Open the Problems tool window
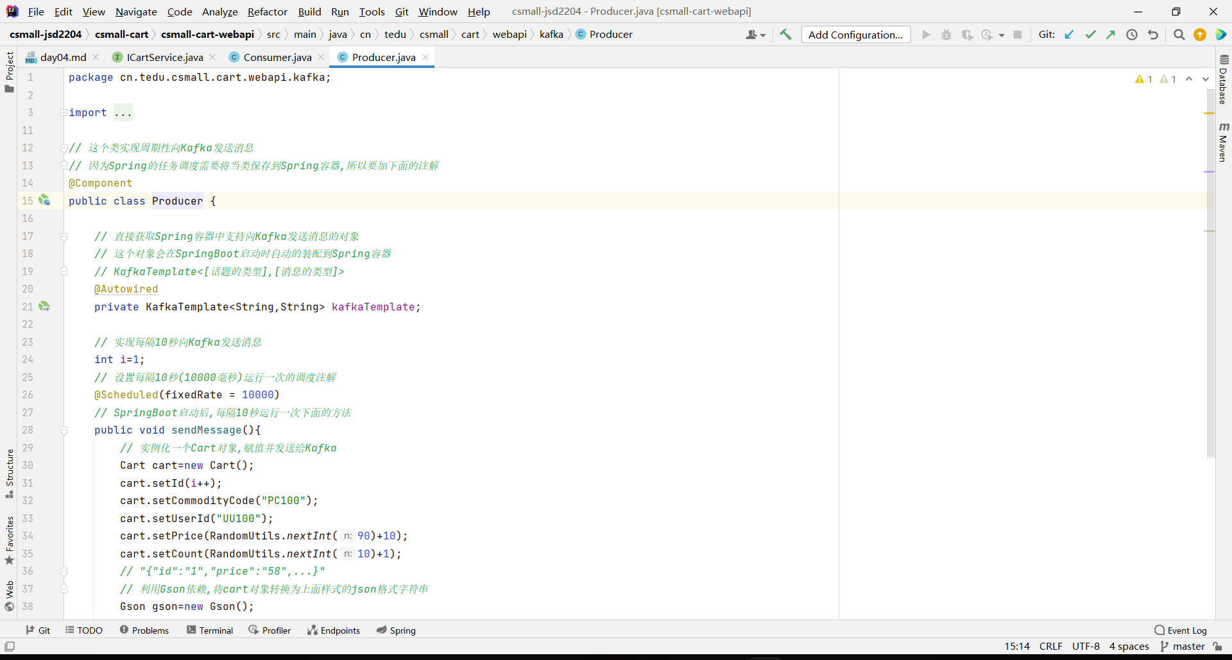The width and height of the screenshot is (1232, 660). pyautogui.click(x=144, y=630)
